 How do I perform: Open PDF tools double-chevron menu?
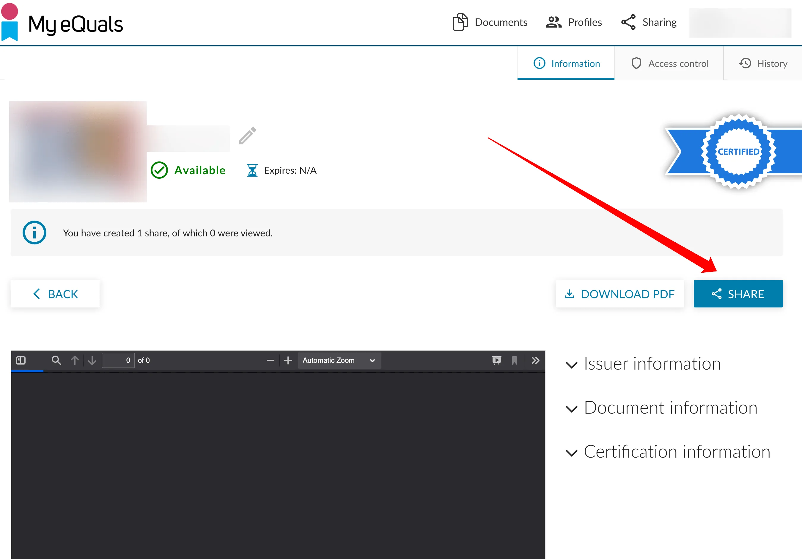[535, 360]
